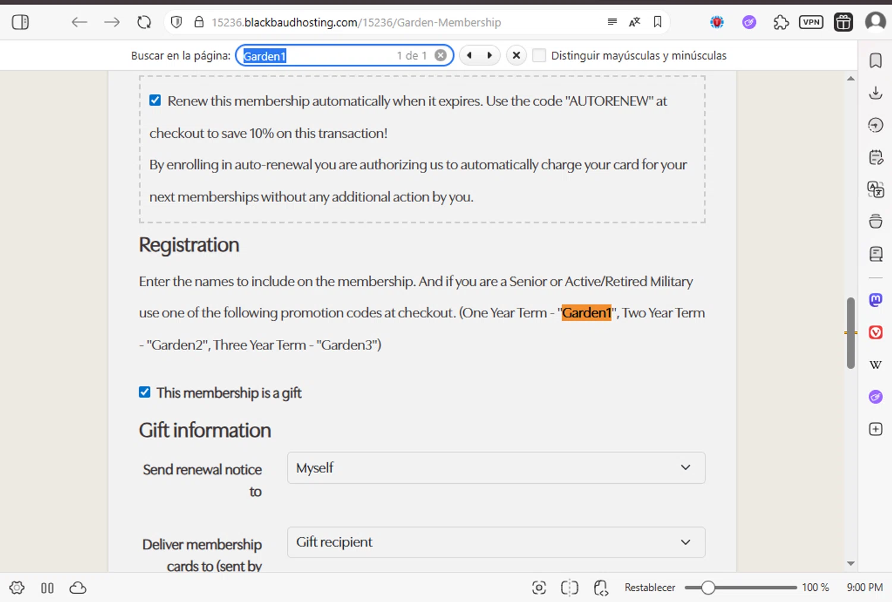Expand the "Deliver membership cards to" dropdown

[496, 542]
